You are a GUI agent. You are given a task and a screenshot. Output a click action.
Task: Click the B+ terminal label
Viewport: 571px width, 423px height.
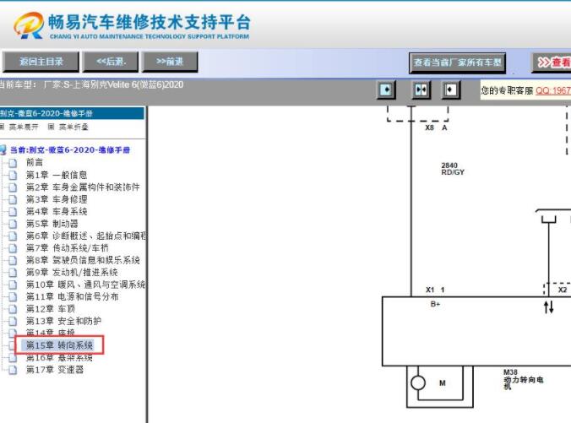pyautogui.click(x=435, y=304)
